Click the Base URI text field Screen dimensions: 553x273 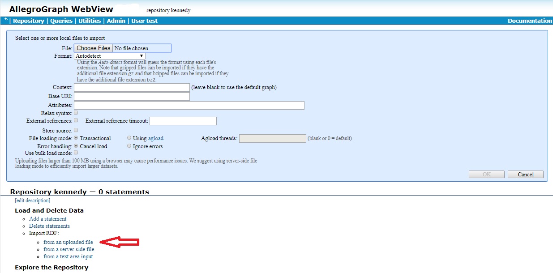[x=132, y=97]
